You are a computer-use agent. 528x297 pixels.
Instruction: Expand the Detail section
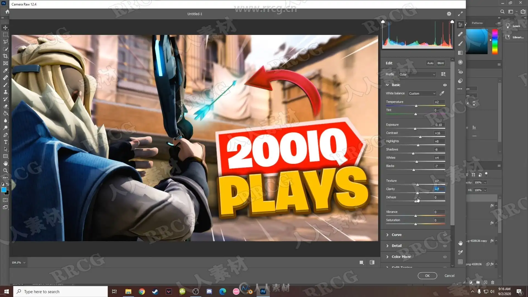point(396,246)
